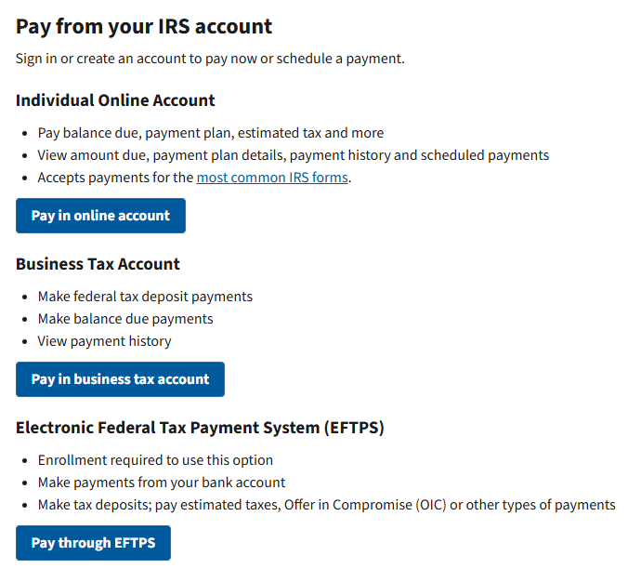The width and height of the screenshot is (641, 569).
Task: Select the Make payments from your bank account line
Action: (162, 483)
